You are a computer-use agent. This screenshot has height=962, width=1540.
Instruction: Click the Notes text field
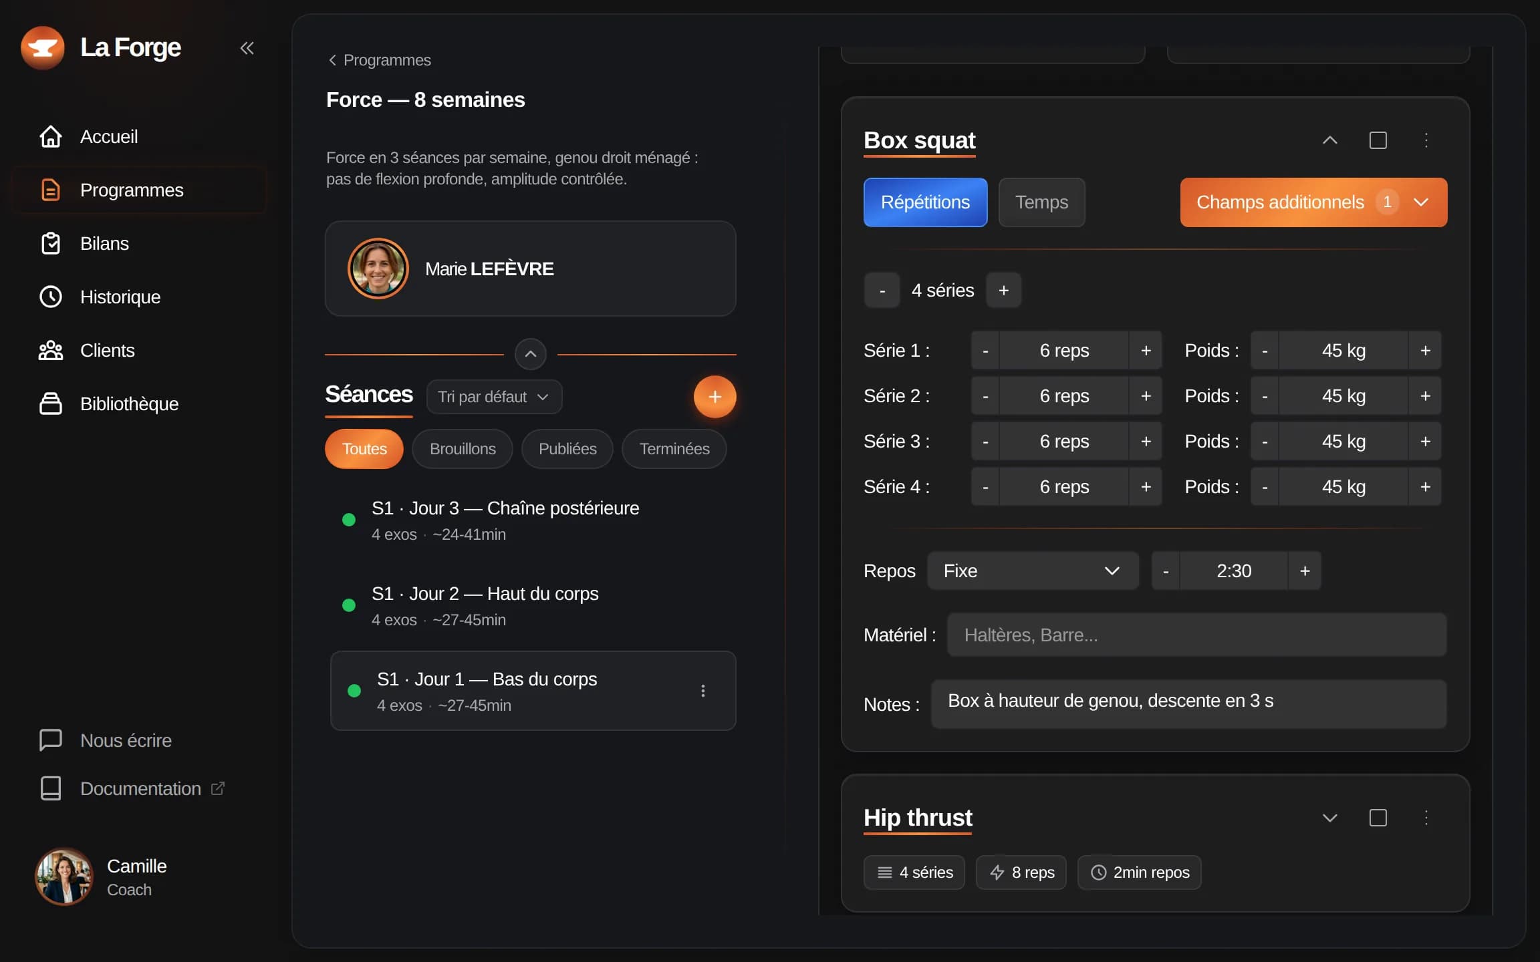coord(1188,704)
